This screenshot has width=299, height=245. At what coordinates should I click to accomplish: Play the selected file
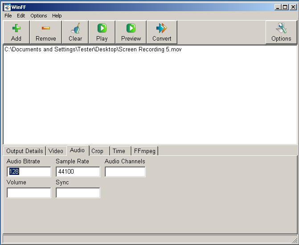[x=102, y=32]
